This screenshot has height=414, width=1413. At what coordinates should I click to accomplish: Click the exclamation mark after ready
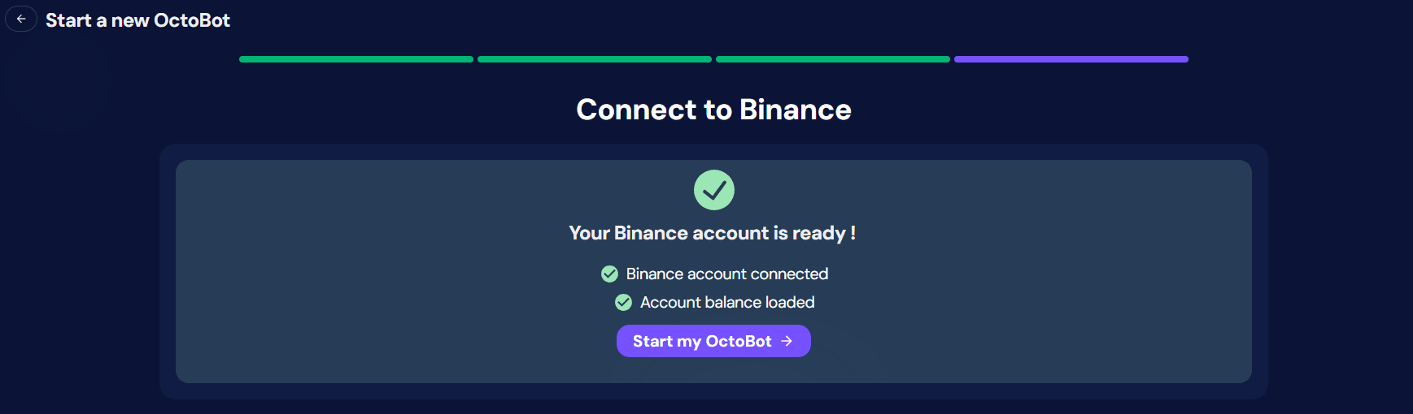[x=853, y=233]
